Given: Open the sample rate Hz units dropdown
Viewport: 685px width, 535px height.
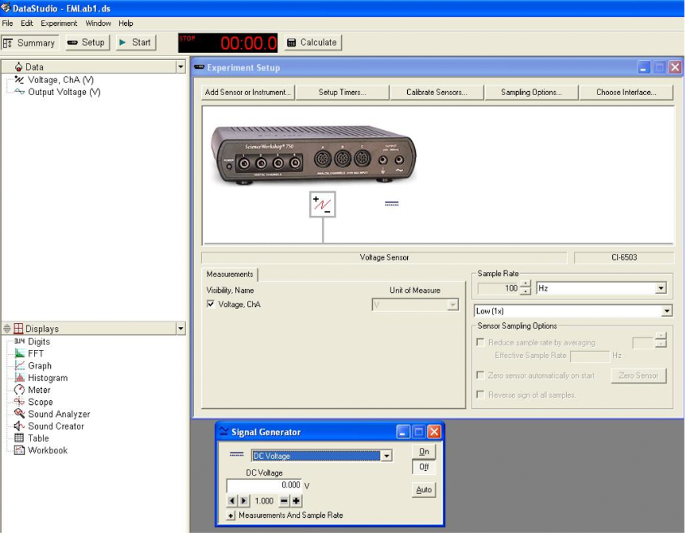Looking at the screenshot, I should tap(662, 288).
